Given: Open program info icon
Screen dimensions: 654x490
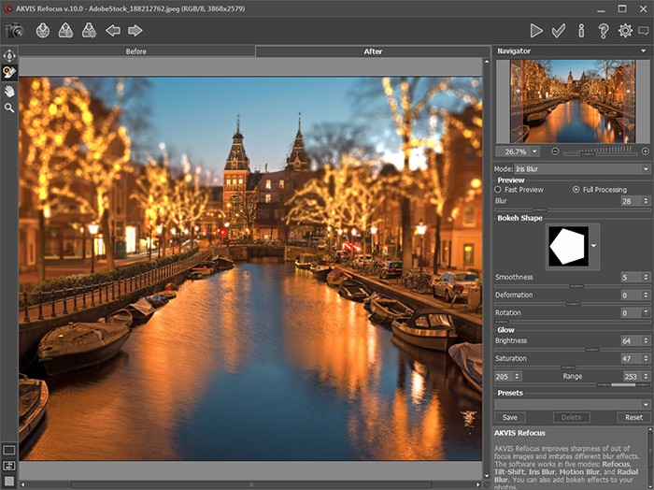Looking at the screenshot, I should pos(581,31).
